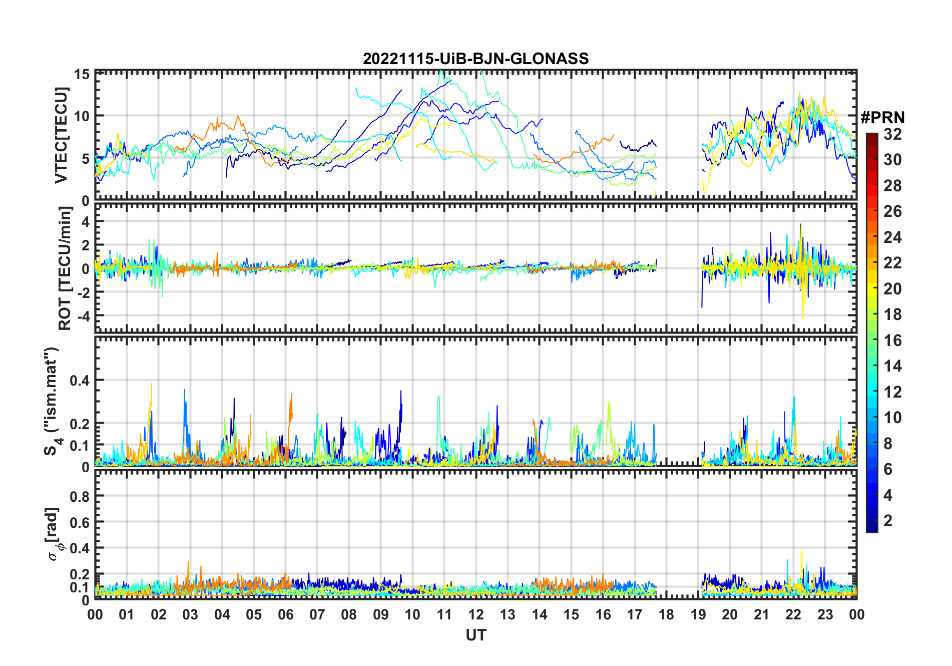Click colorbar tick label 6
952x666 pixels.
(888, 469)
